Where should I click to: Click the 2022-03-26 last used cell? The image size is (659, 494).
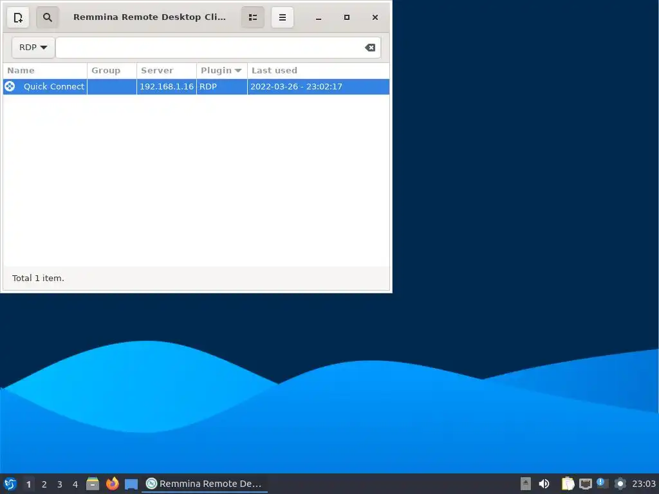tap(318, 87)
